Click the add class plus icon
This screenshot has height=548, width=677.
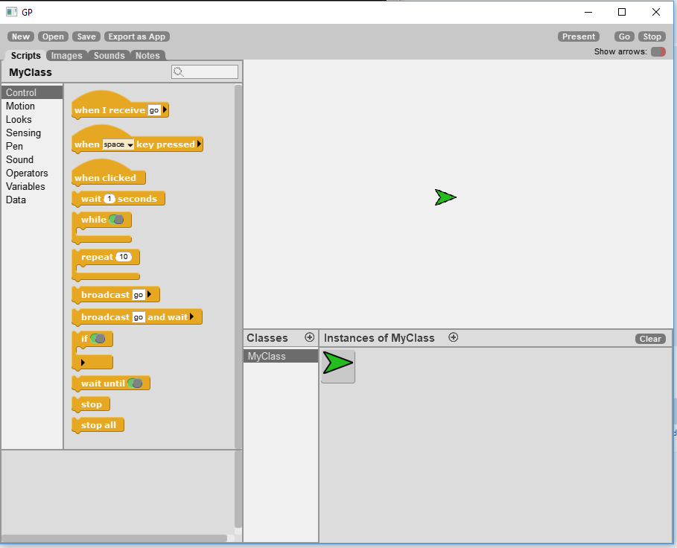point(310,337)
